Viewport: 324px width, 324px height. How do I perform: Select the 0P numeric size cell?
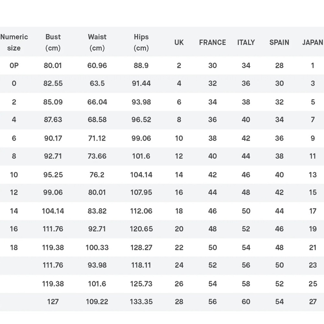14,65
